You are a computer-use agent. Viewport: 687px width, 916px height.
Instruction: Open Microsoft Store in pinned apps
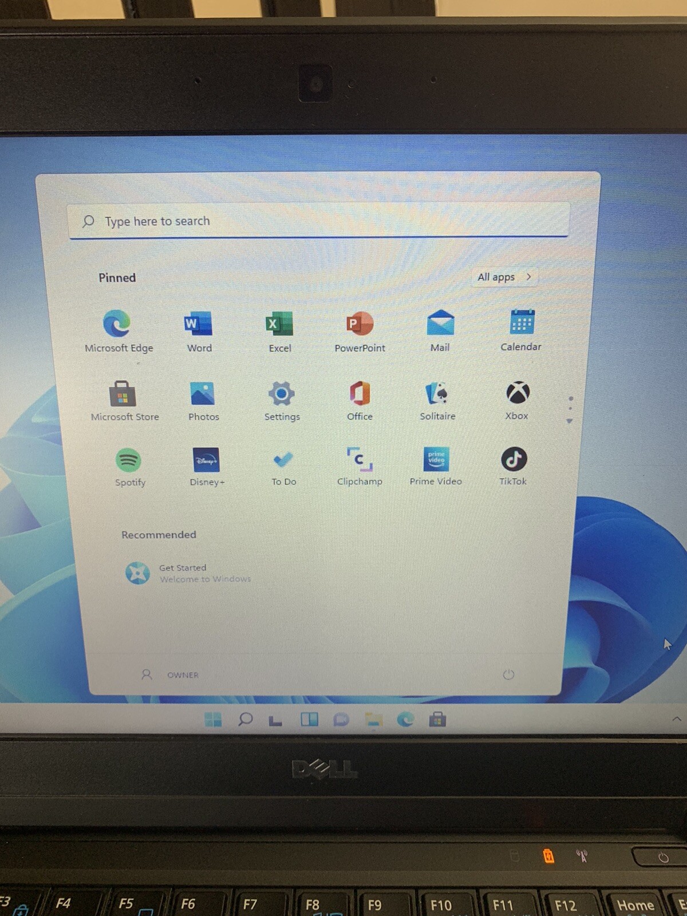(124, 400)
